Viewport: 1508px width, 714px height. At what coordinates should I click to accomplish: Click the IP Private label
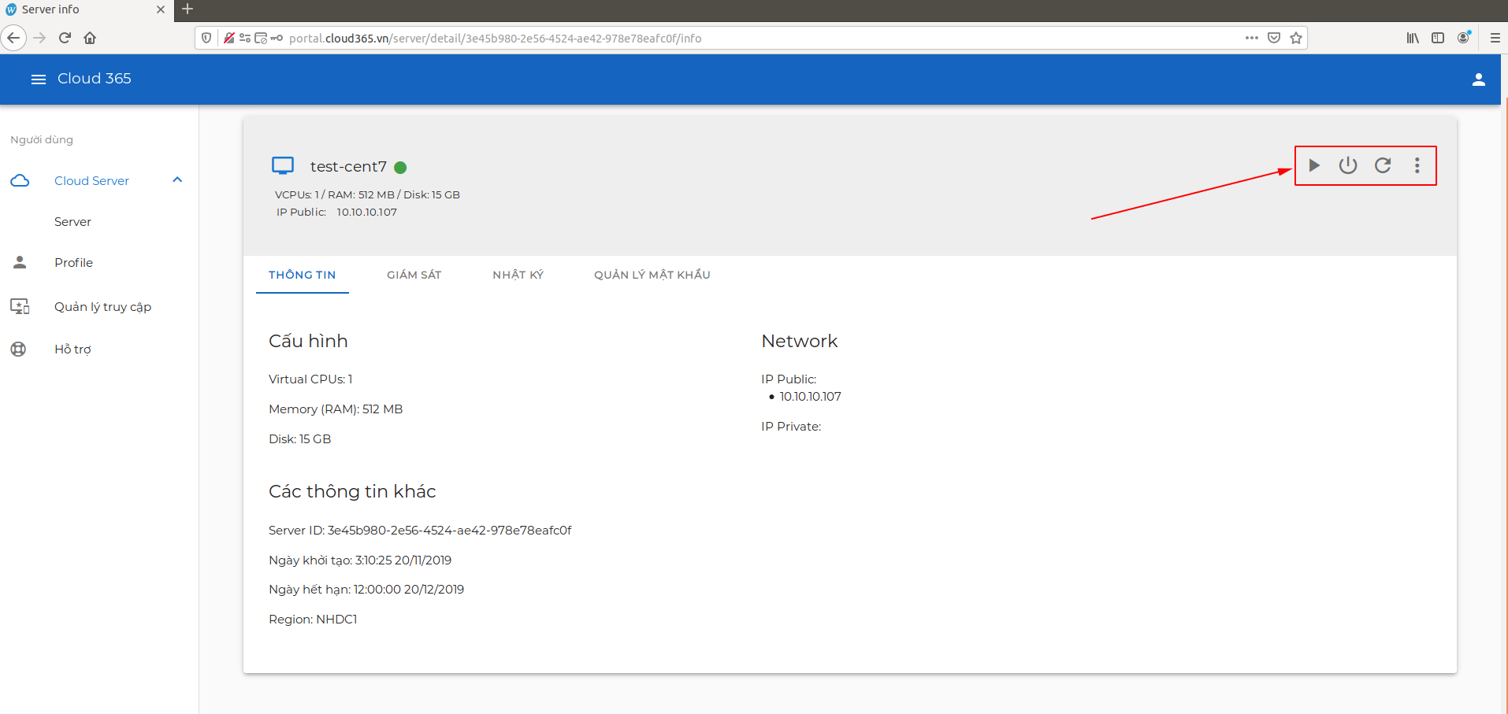[791, 427]
